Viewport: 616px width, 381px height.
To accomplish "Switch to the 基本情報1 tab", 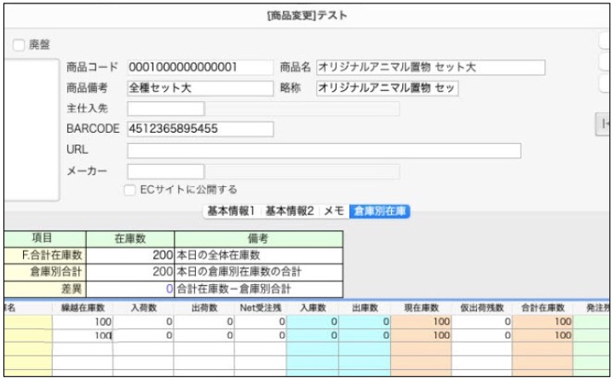I will 232,211.
